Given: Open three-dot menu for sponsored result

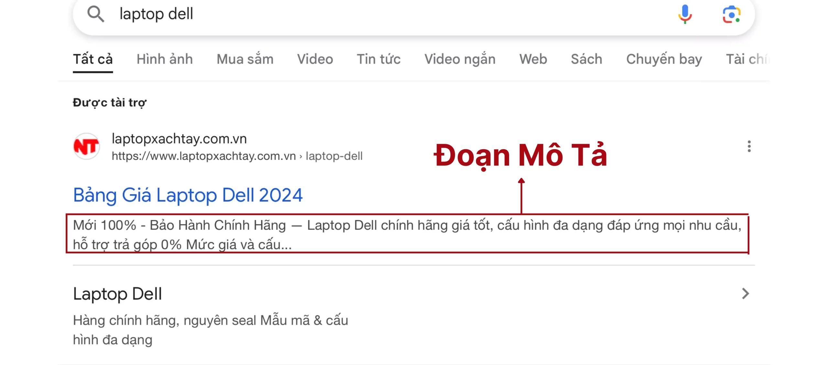Looking at the screenshot, I should (749, 146).
